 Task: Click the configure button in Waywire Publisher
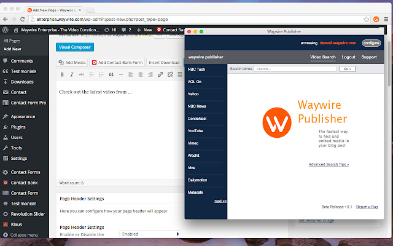click(x=371, y=43)
